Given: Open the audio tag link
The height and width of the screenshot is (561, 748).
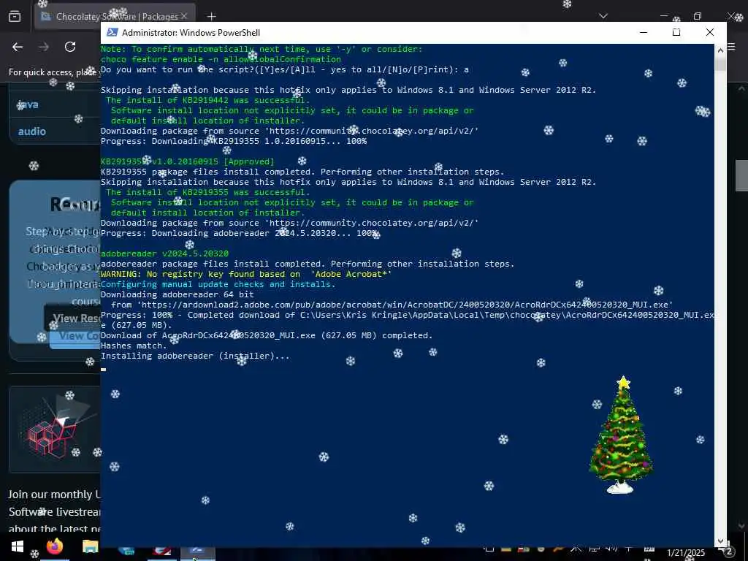Looking at the screenshot, I should click(x=31, y=131).
